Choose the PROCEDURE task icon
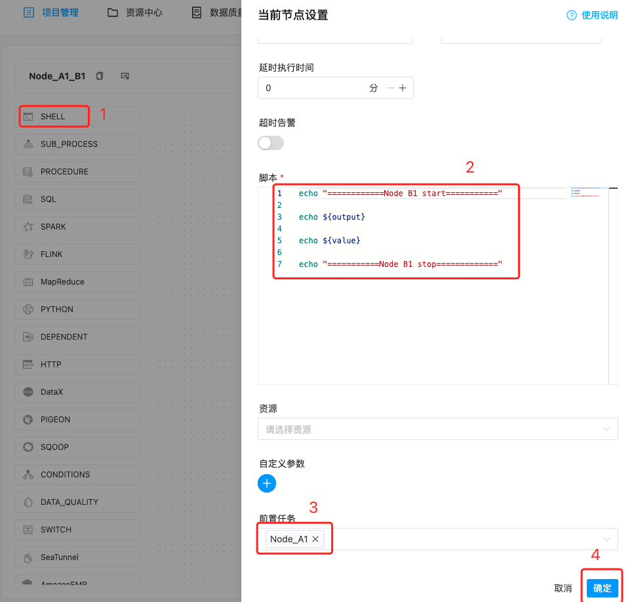 [28, 172]
